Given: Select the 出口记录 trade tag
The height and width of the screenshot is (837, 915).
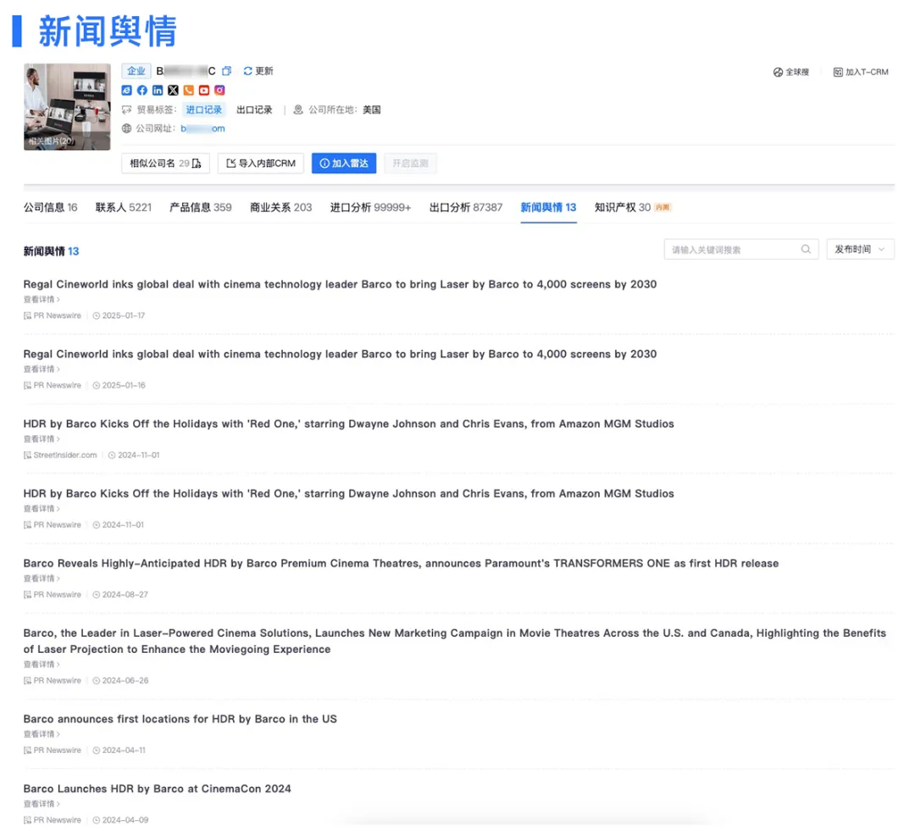Looking at the screenshot, I should [254, 109].
